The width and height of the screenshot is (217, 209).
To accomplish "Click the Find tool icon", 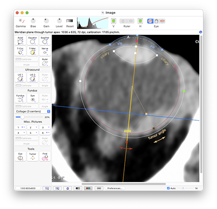I will (x=45, y=157).
